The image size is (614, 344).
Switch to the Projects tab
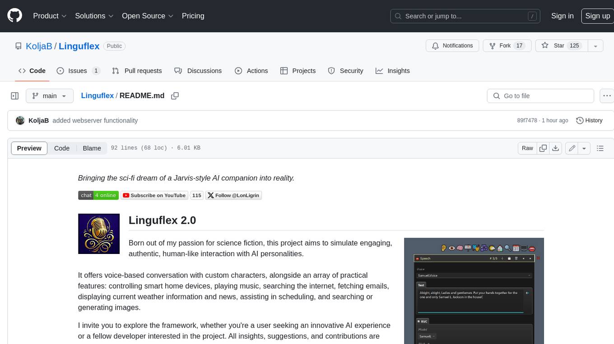coord(298,71)
